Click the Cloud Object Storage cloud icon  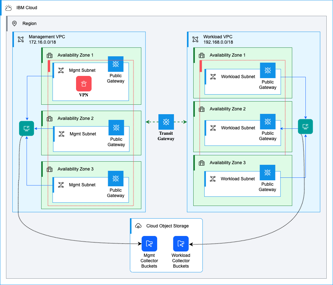point(138,226)
